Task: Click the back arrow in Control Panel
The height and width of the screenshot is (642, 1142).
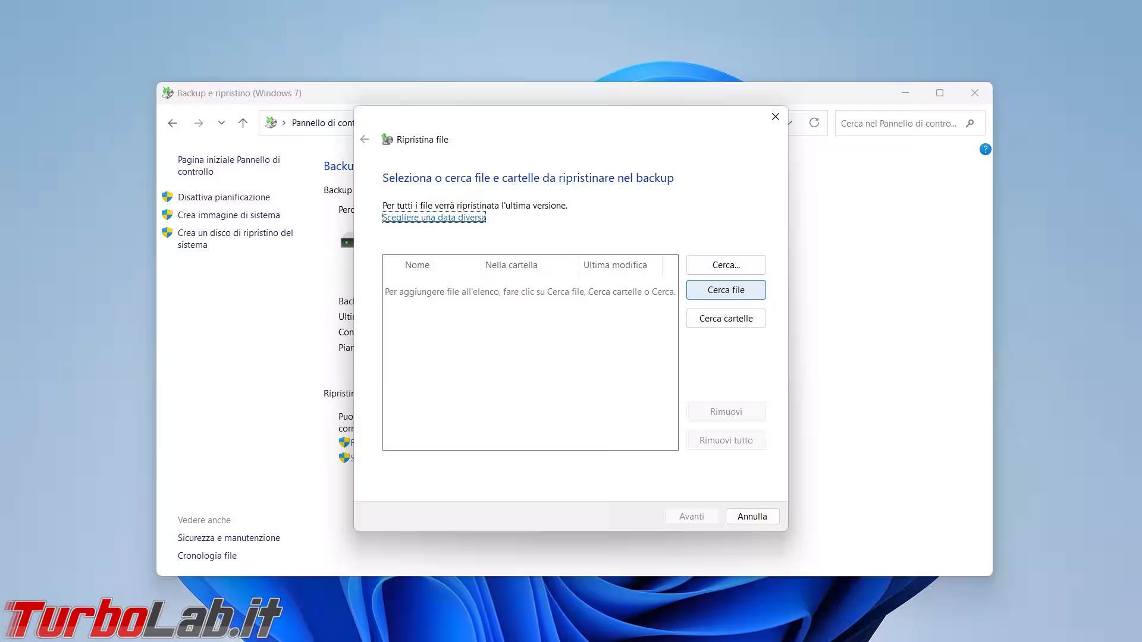Action: coord(172,123)
